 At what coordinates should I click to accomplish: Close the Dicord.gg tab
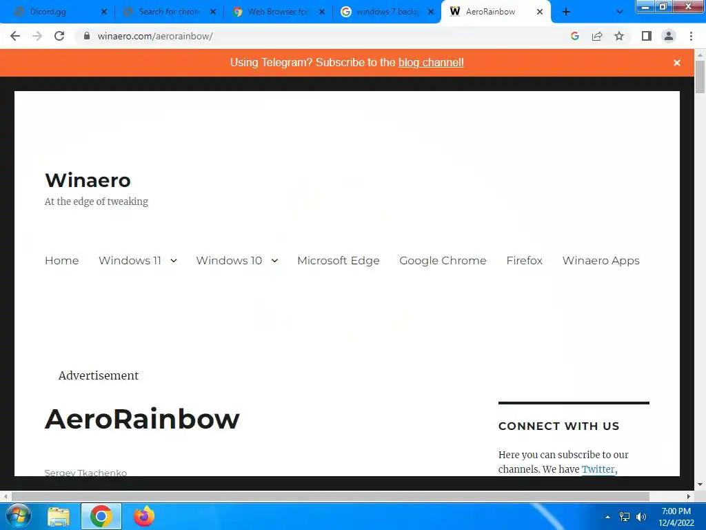104,12
